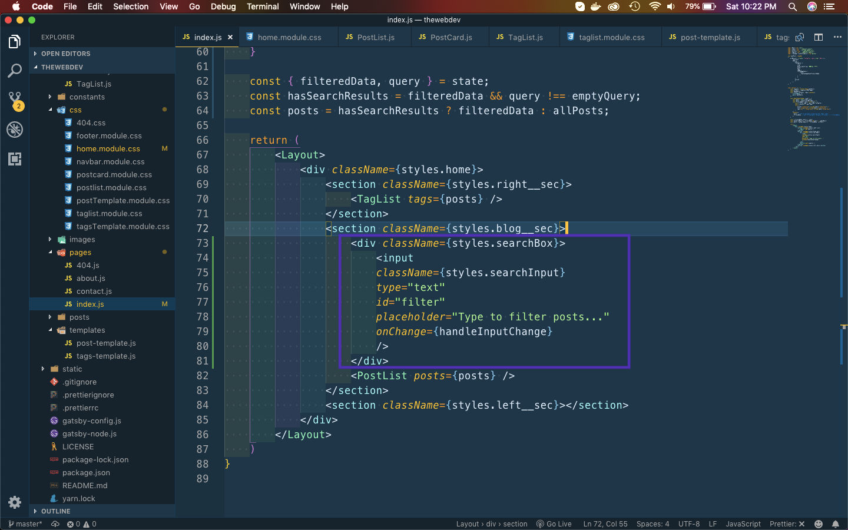The height and width of the screenshot is (530, 848).
Task: Open changes compare icon in editor toolbar
Action: pyautogui.click(x=800, y=37)
